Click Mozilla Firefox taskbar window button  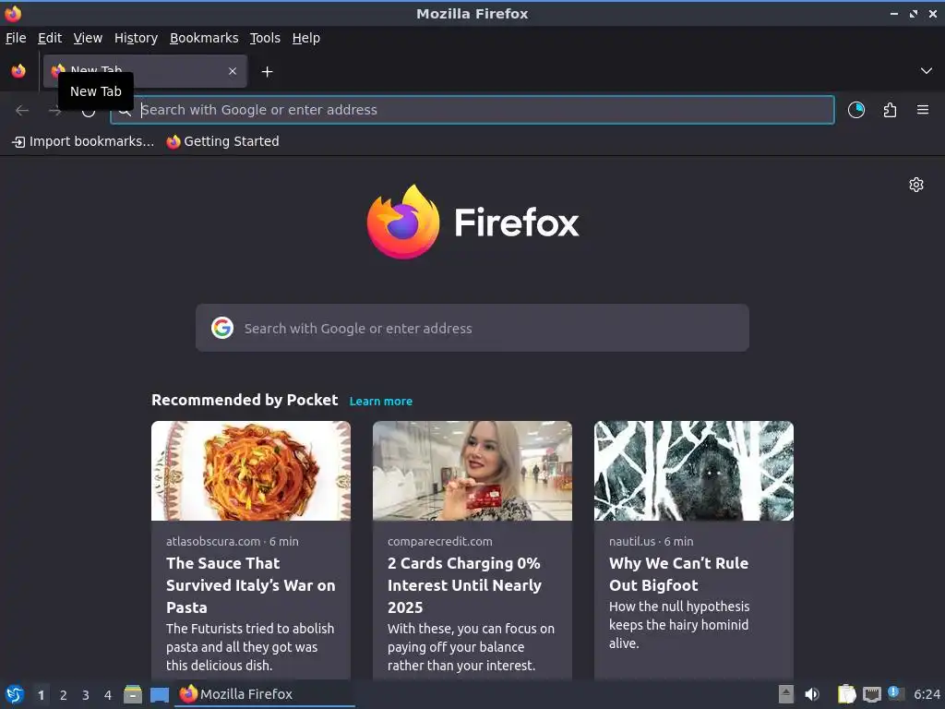click(x=265, y=694)
